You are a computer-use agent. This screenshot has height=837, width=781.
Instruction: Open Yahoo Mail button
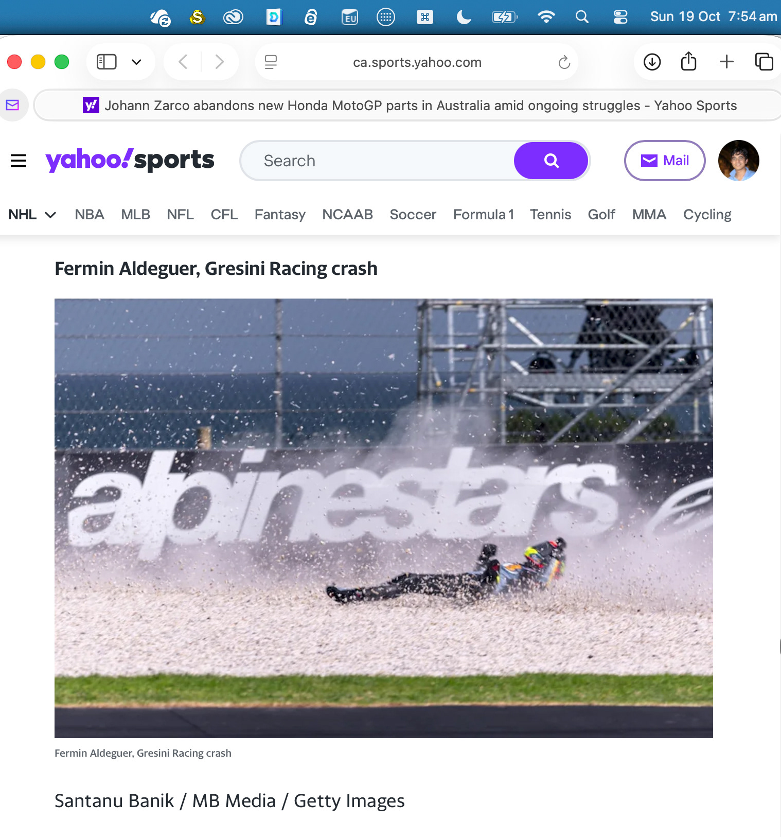tap(665, 161)
